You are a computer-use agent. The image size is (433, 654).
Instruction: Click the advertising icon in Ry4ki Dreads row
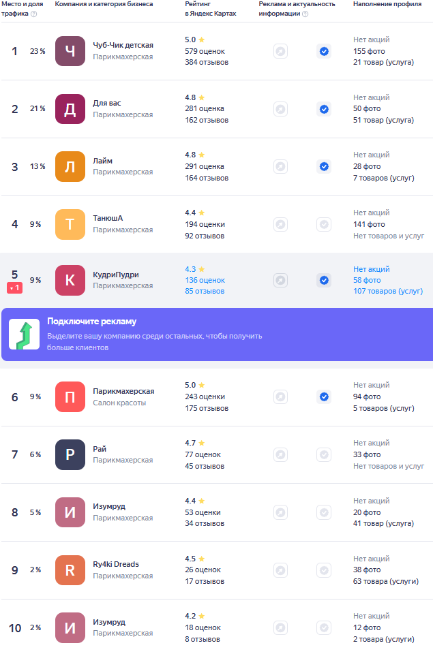tap(280, 570)
